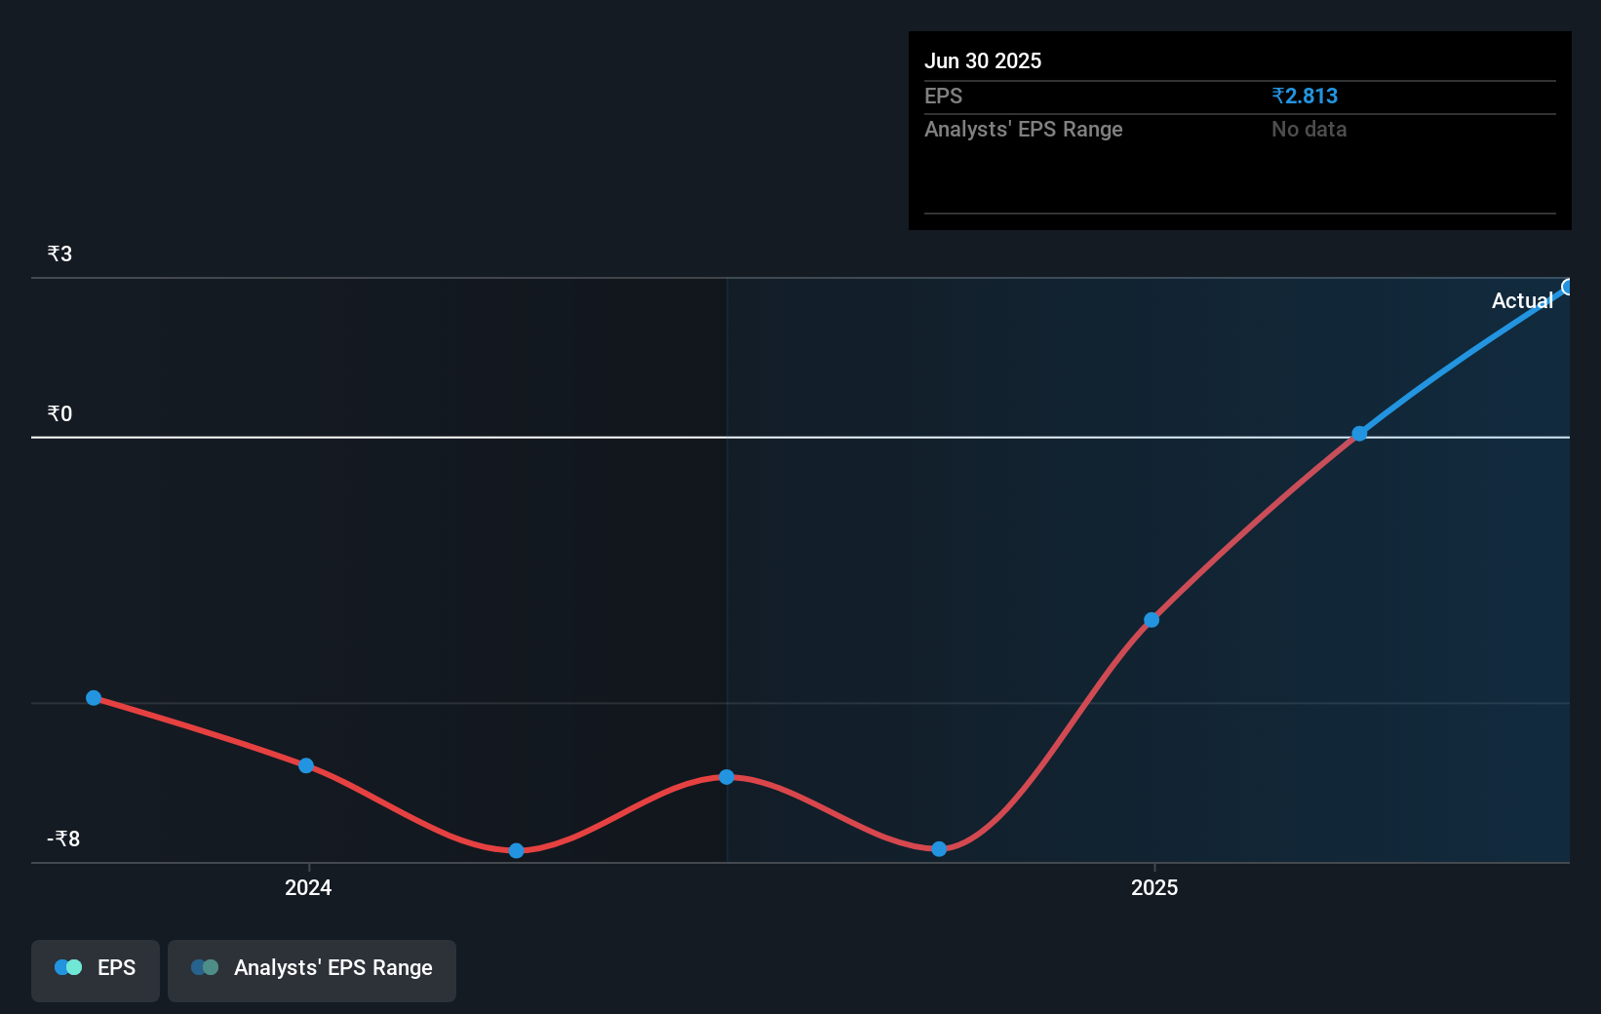Select the EPS trough point before 2025
Image resolution: width=1601 pixels, height=1014 pixels.
coord(939,849)
